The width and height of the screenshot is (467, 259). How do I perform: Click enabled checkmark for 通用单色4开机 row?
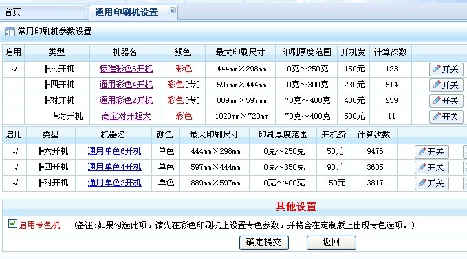point(16,167)
